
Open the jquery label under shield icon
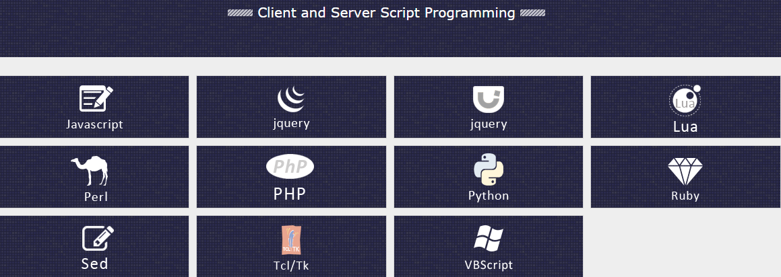coord(489,124)
